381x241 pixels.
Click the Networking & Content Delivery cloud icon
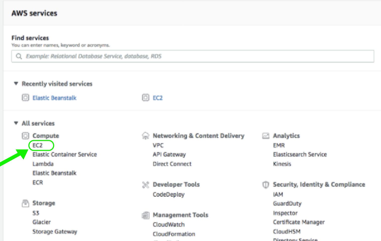(146, 136)
